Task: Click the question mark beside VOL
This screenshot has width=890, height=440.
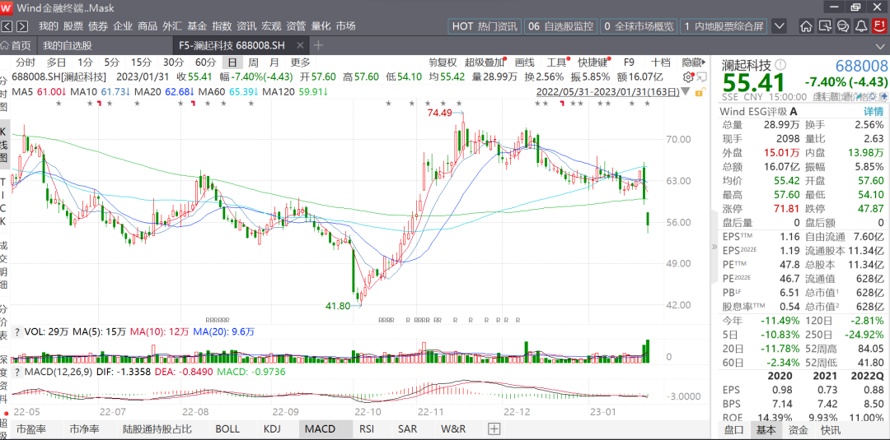Action: click(17, 331)
